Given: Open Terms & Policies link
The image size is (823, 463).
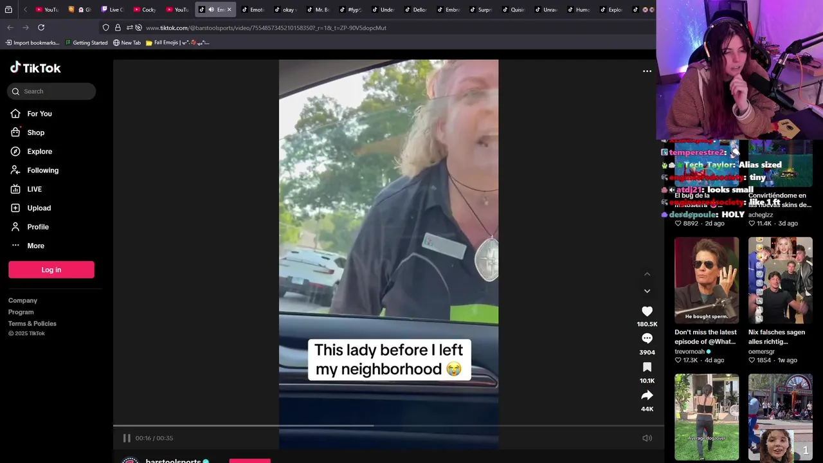Looking at the screenshot, I should click(32, 323).
